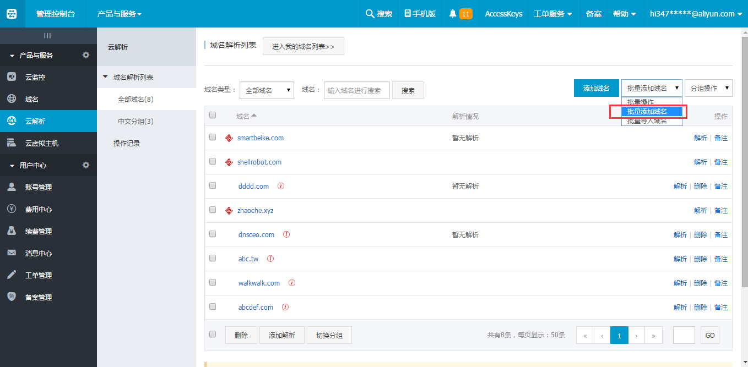Click the Aliyun logo icon
The image size is (748, 367).
12,14
